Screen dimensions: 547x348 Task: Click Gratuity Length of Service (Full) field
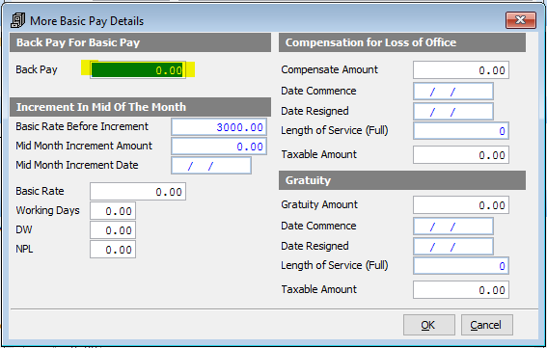(x=461, y=266)
